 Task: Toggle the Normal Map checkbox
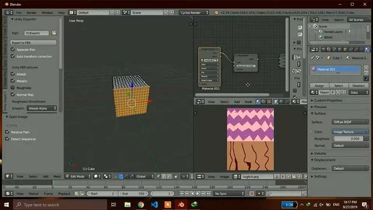13,94
